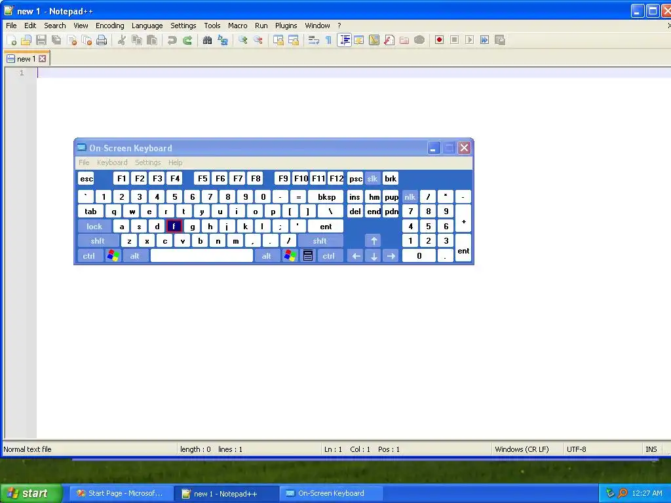Click the Save All toolbar icon
This screenshot has height=503, width=671.
[56, 40]
